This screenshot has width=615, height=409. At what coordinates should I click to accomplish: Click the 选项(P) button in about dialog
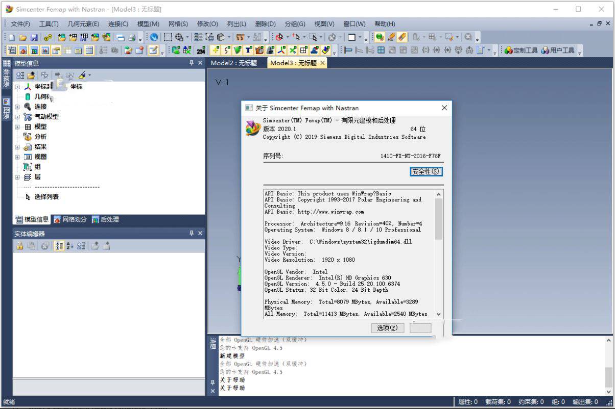click(387, 328)
